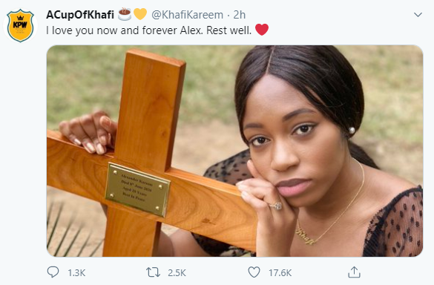434x285 pixels.
Task: Like the tweet with the heart icon
Action: [x=254, y=272]
